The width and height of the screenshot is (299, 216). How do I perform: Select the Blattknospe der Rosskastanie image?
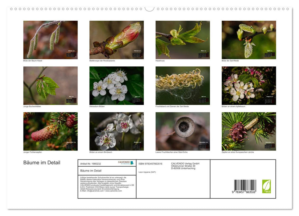click(x=116, y=40)
